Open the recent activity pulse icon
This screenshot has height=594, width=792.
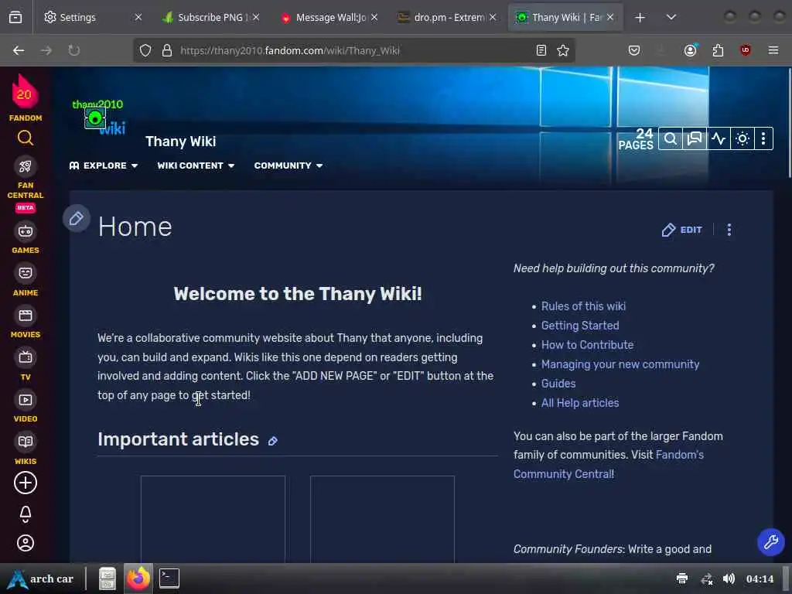(x=719, y=138)
